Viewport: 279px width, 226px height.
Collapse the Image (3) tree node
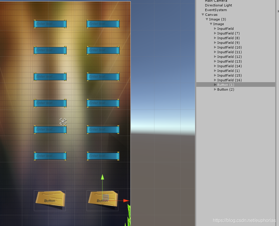pyautogui.click(x=207, y=19)
